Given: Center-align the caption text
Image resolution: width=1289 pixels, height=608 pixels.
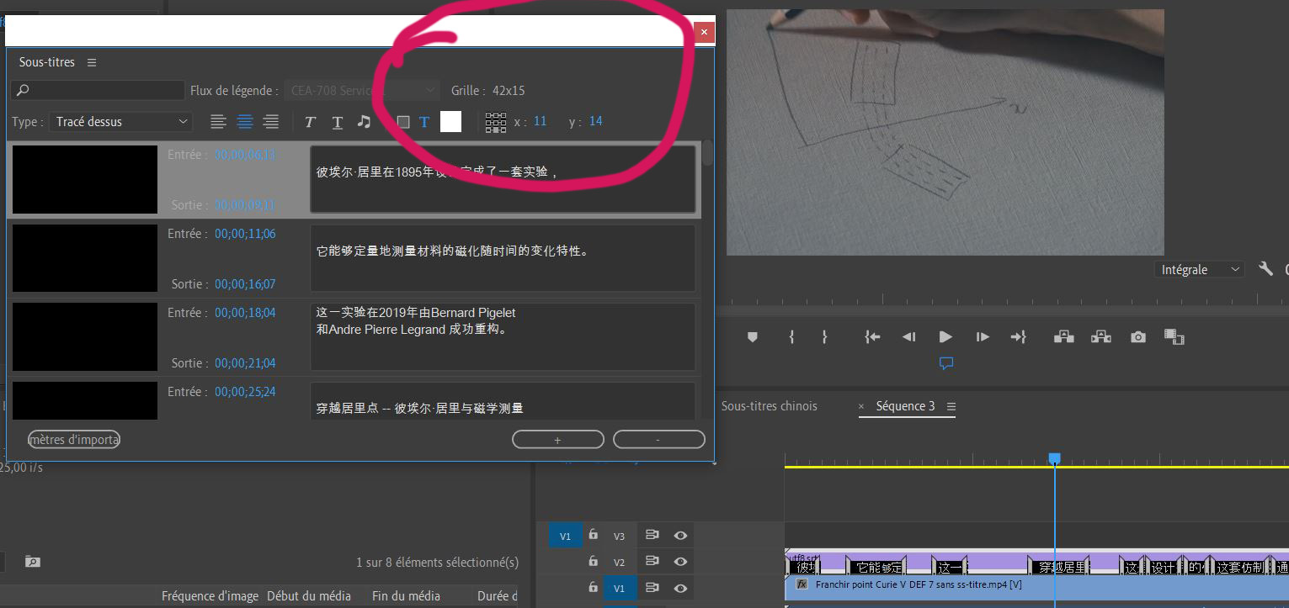Looking at the screenshot, I should (244, 122).
